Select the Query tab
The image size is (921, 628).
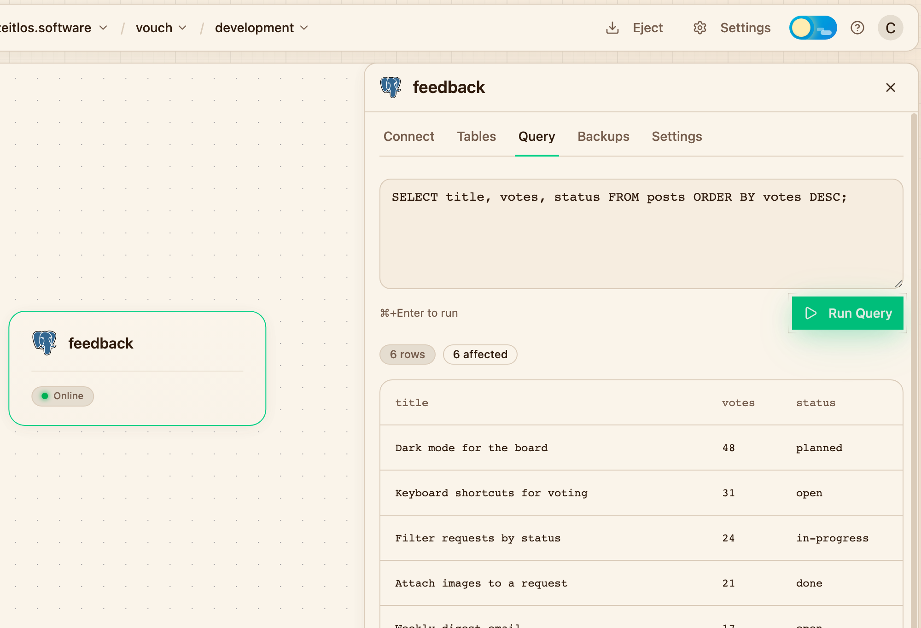click(536, 136)
